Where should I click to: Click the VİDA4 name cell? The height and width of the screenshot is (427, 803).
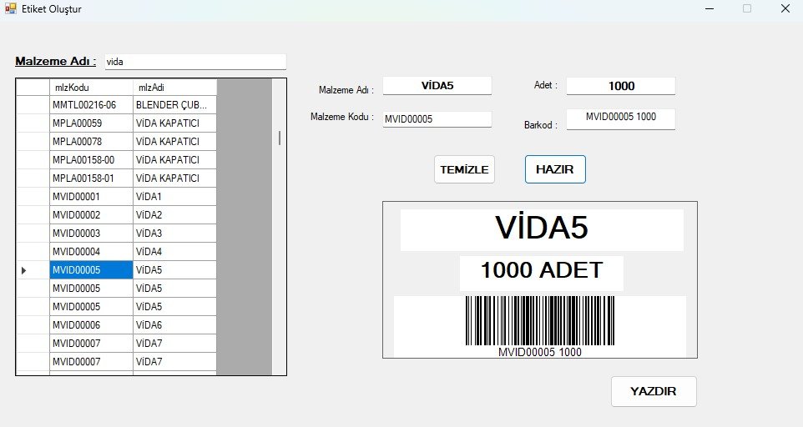[x=174, y=252]
